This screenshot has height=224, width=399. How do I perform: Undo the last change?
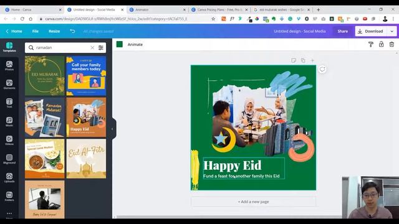coord(72,31)
